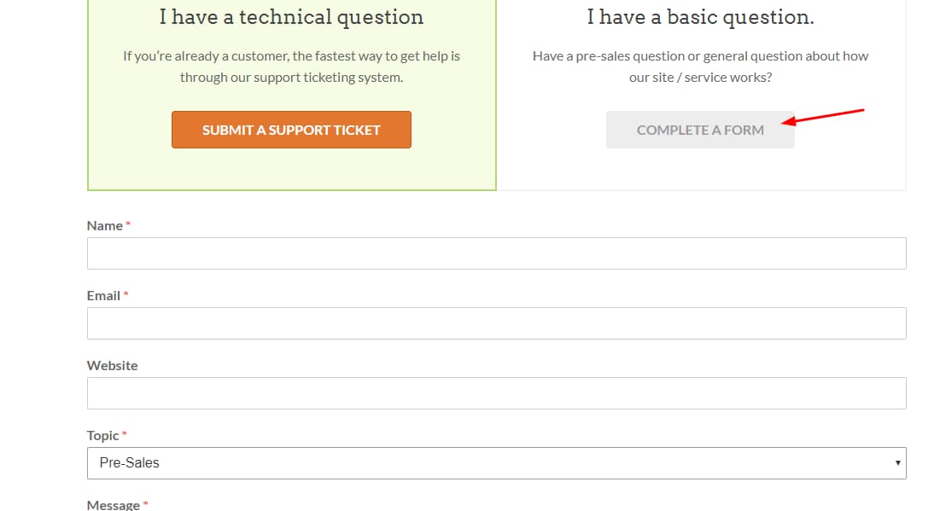Image resolution: width=940 pixels, height=511 pixels.
Task: Click the Message field label
Action: (113, 504)
